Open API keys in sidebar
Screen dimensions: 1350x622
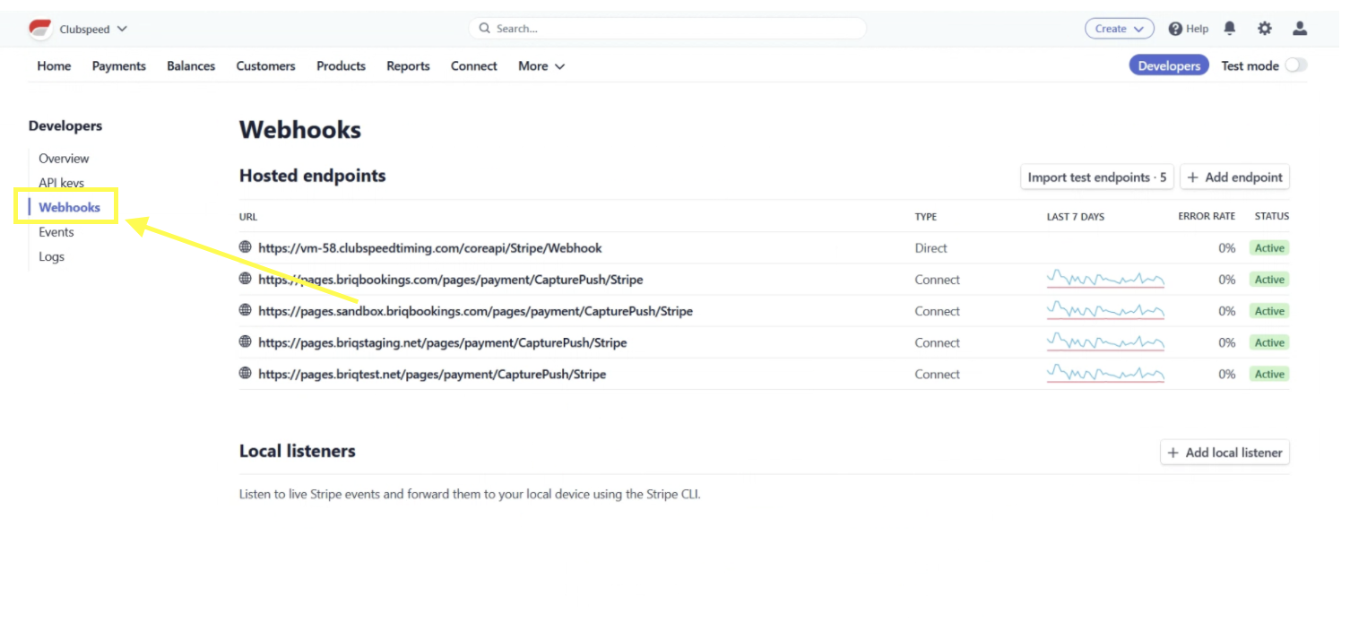61,183
